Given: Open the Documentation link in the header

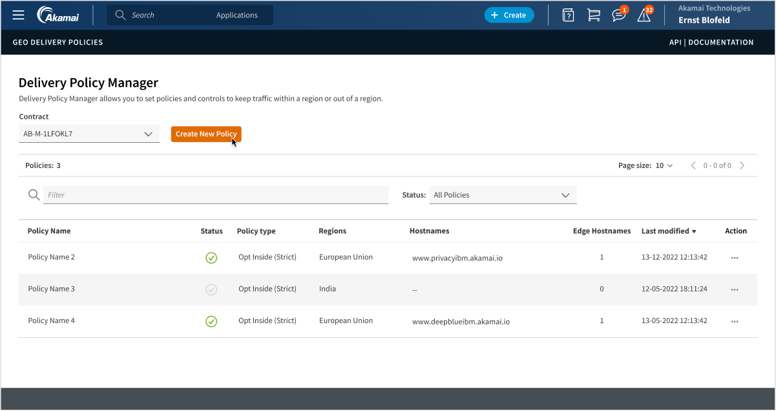Looking at the screenshot, I should point(720,42).
